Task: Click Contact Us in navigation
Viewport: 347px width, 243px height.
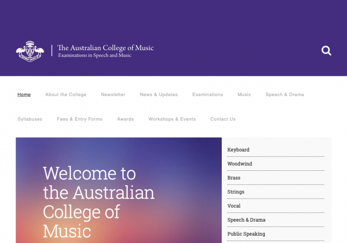Action: [223, 119]
